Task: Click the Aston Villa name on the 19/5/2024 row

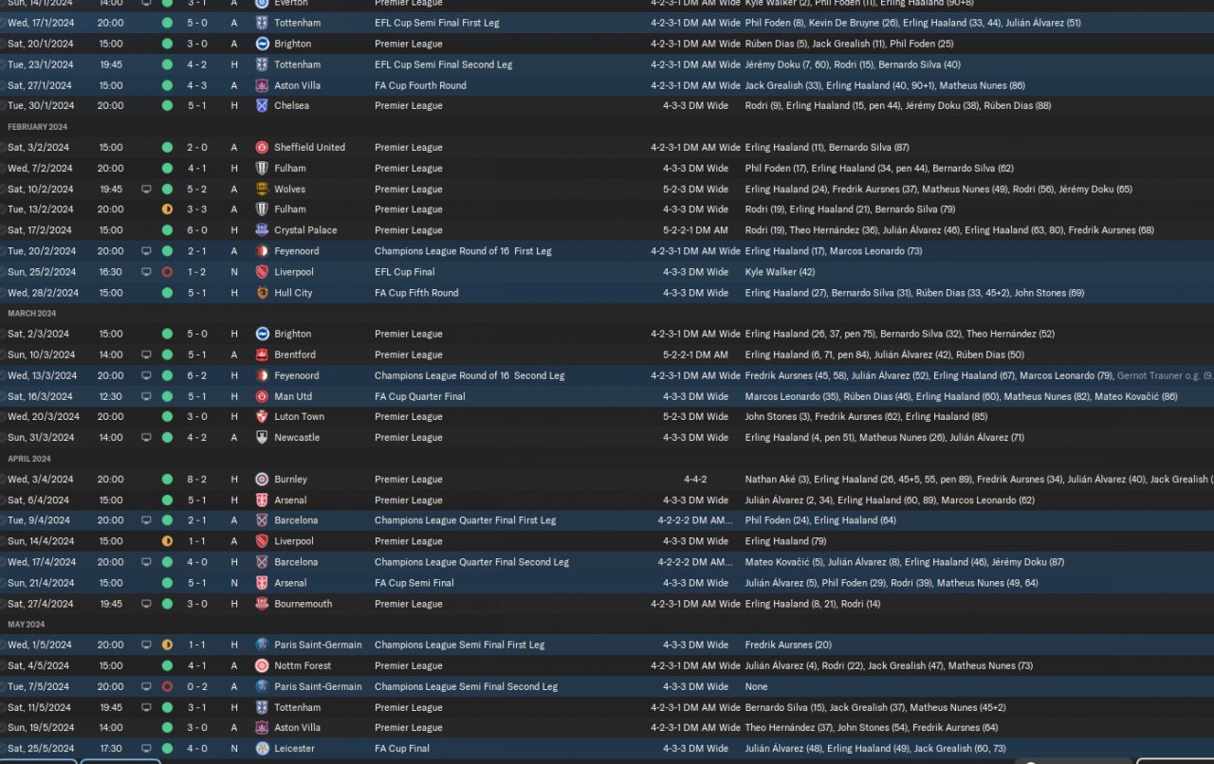Action: click(x=298, y=728)
